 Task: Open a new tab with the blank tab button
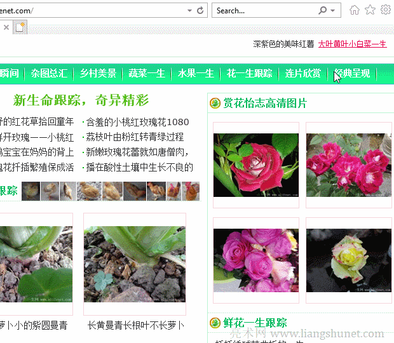[20, 27]
